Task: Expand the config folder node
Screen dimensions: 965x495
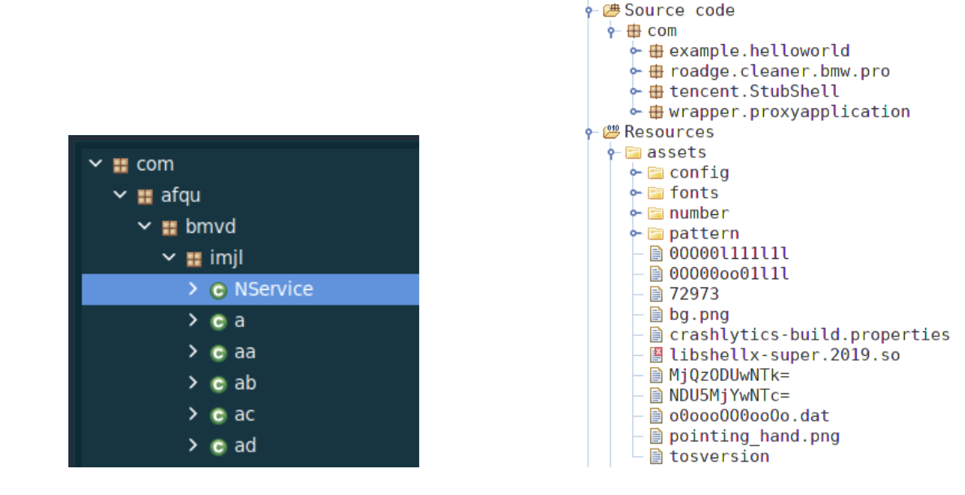Action: coord(635,173)
